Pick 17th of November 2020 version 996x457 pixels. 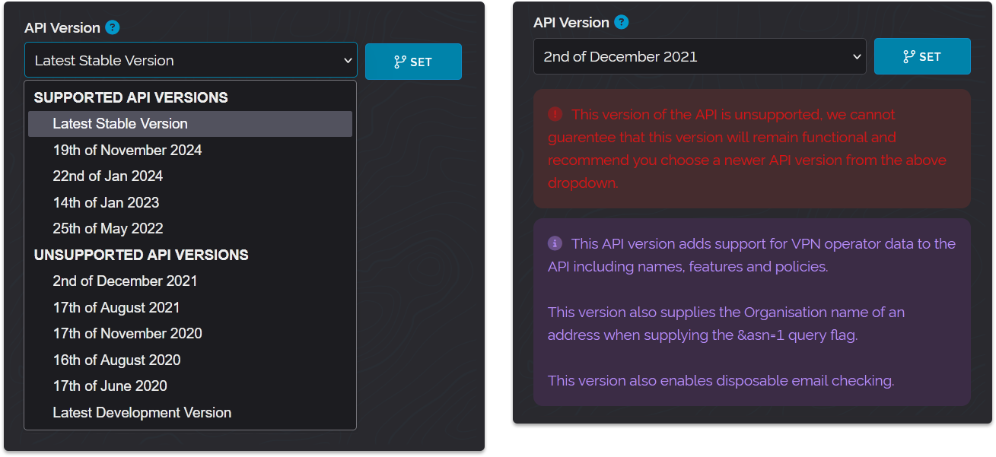pos(127,334)
